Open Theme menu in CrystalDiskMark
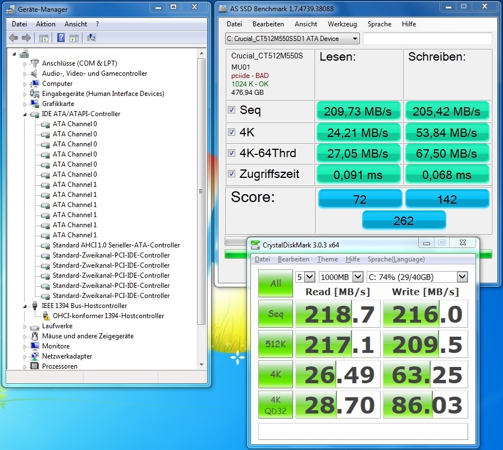The height and width of the screenshot is (450, 503). [x=327, y=259]
